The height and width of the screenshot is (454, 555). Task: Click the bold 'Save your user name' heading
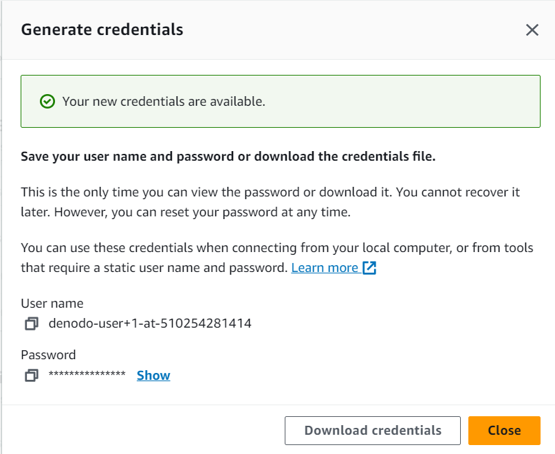(x=228, y=157)
